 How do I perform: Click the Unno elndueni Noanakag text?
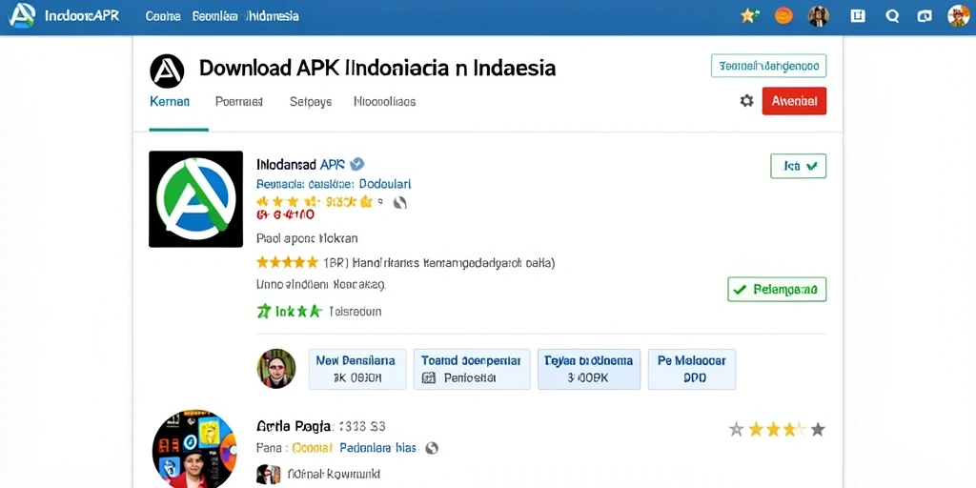[320, 286]
